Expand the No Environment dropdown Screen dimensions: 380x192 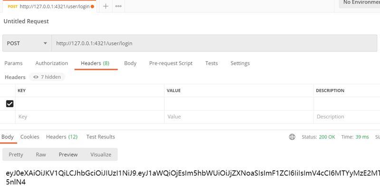coord(360,2)
